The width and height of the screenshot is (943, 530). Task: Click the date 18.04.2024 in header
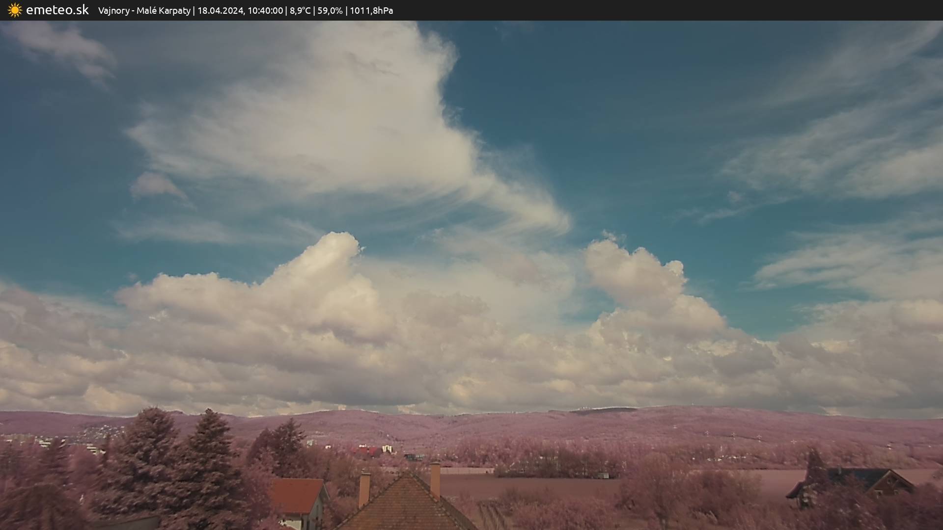click(220, 11)
